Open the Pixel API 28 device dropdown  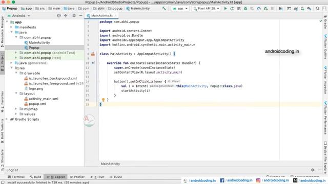pos(207,9)
